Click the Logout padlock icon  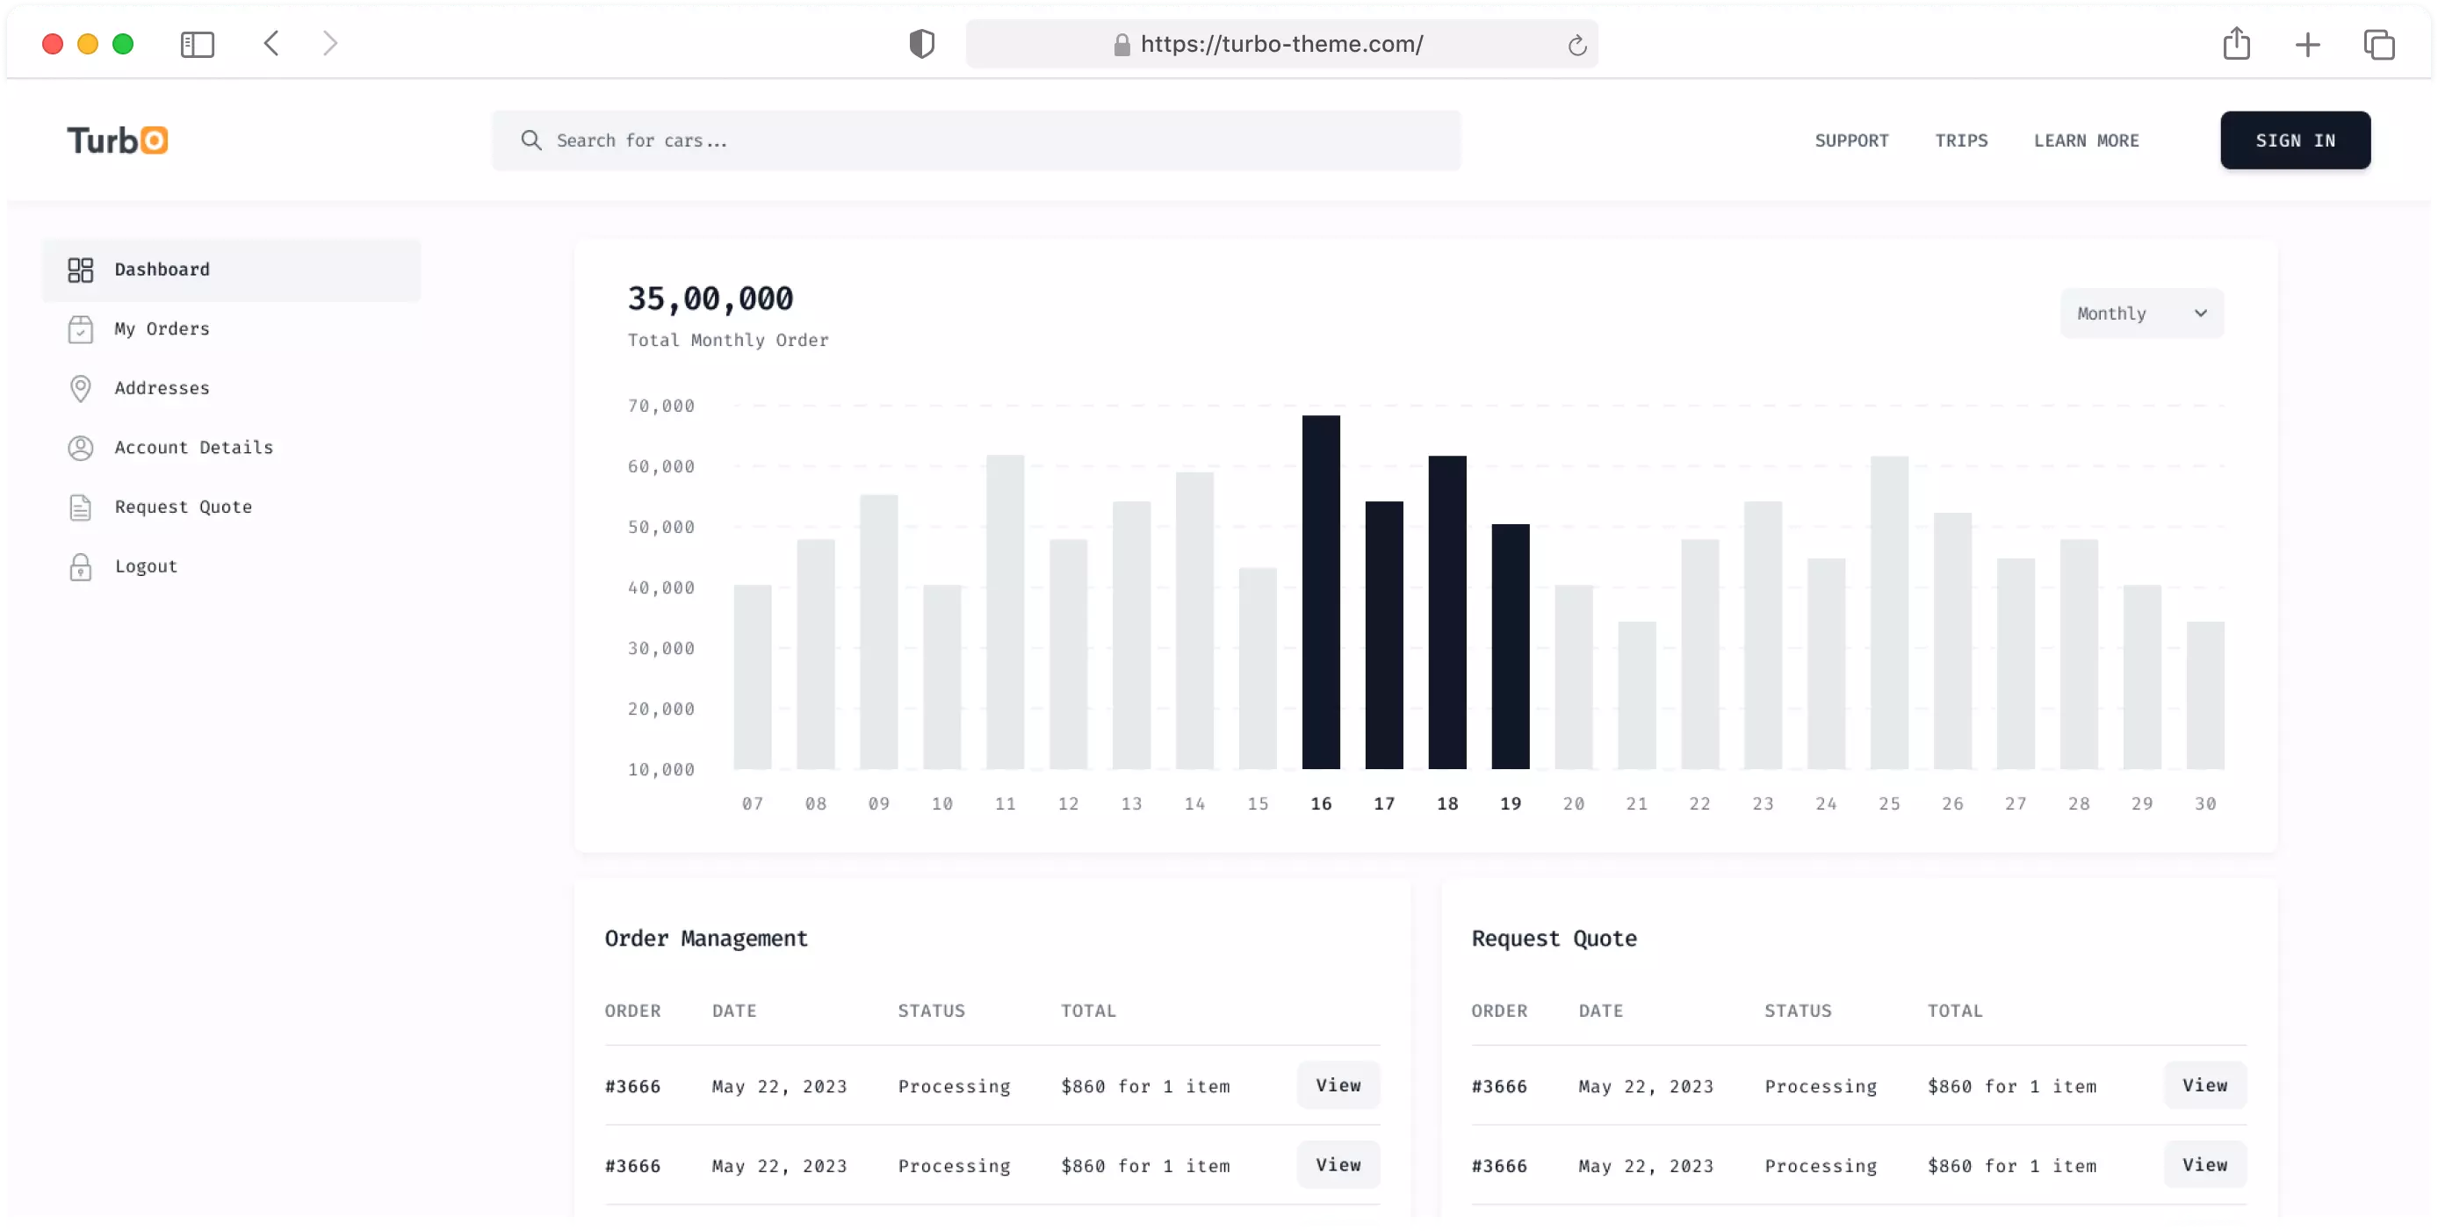pos(81,567)
